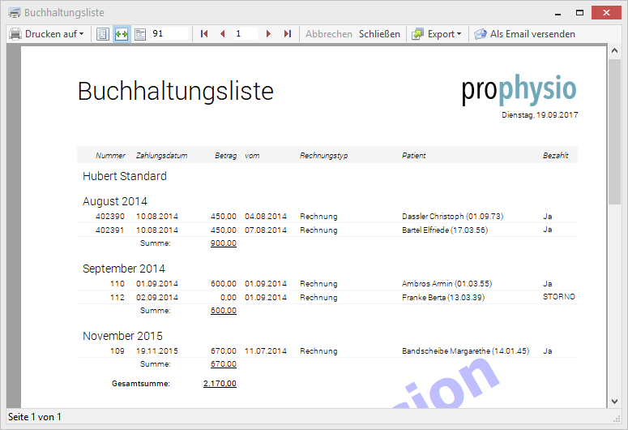Click the page number input field
628x430 pixels.
click(x=246, y=34)
